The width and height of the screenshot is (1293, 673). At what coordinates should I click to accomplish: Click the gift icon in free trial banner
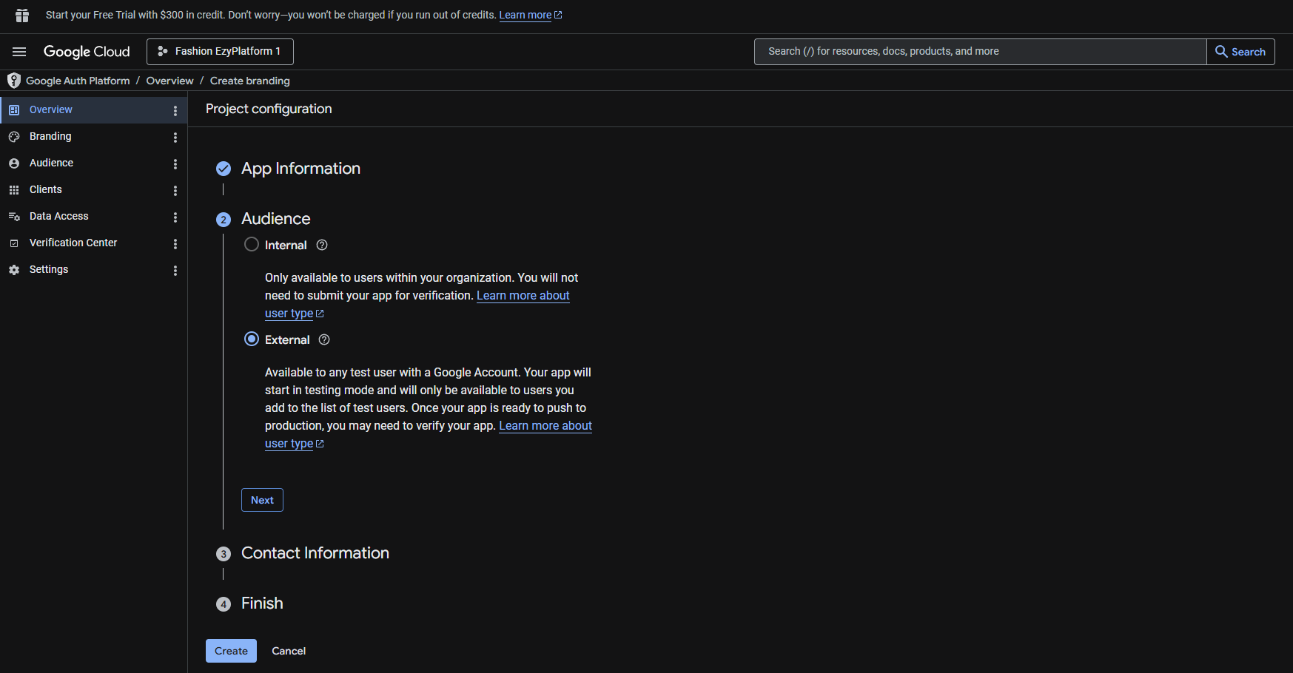coord(22,16)
